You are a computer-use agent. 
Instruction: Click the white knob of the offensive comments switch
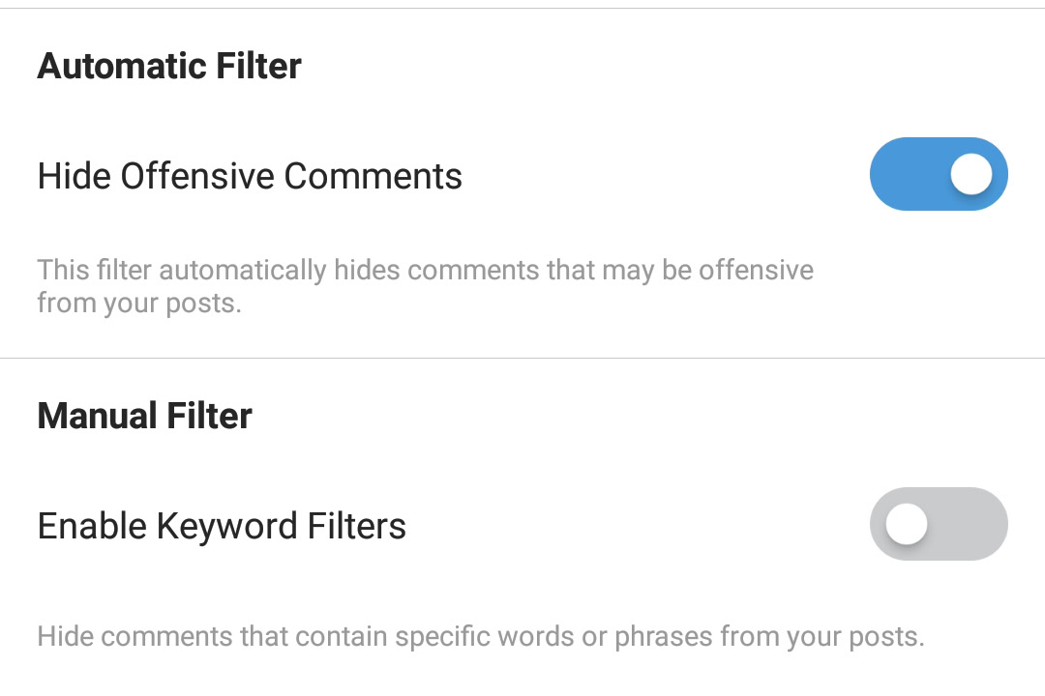point(970,174)
